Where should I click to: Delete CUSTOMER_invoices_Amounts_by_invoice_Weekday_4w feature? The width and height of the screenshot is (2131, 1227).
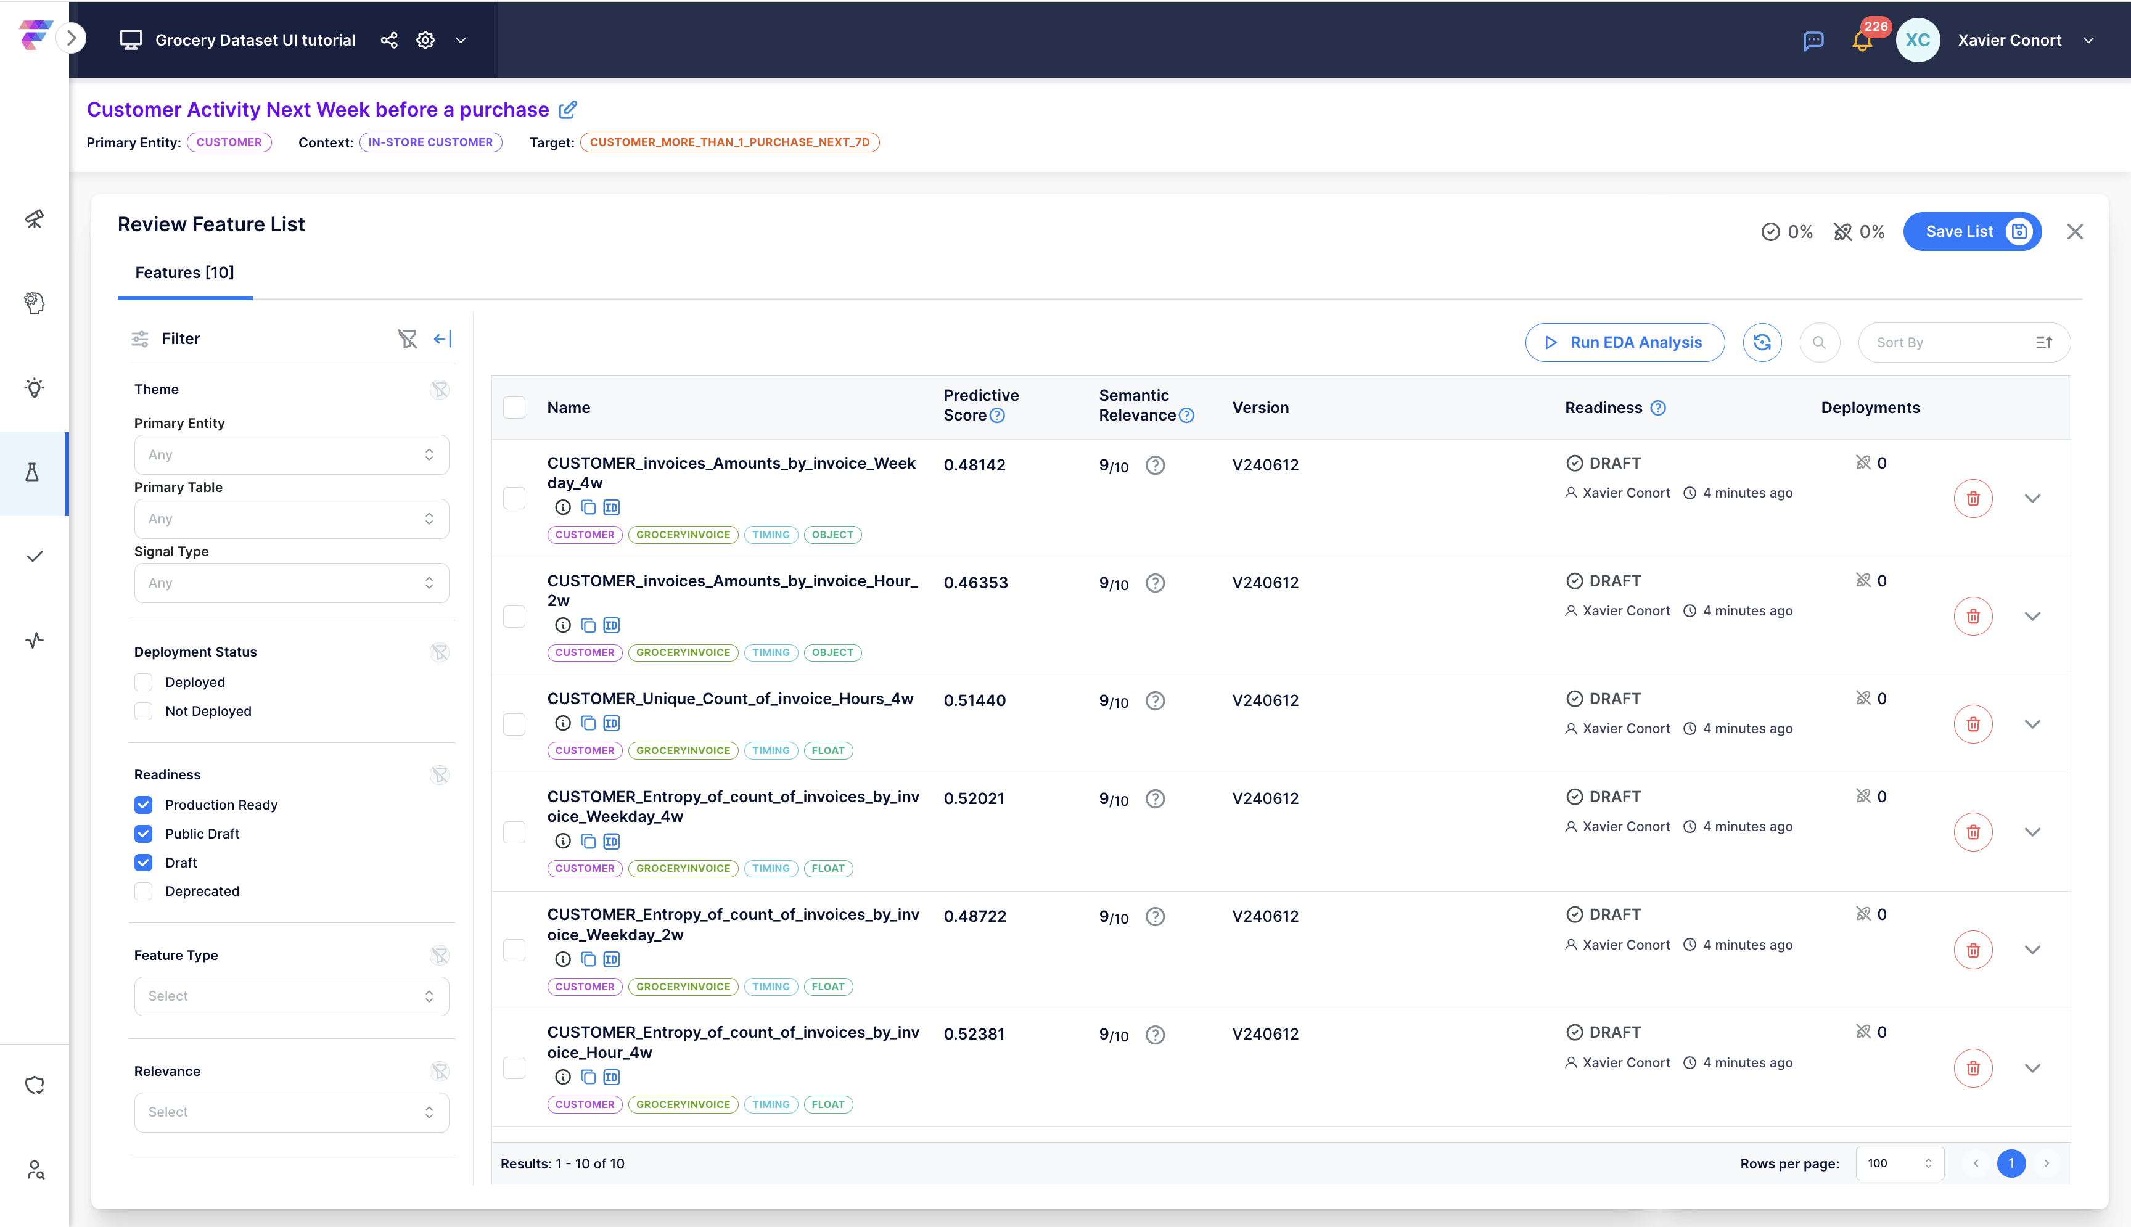click(1973, 499)
